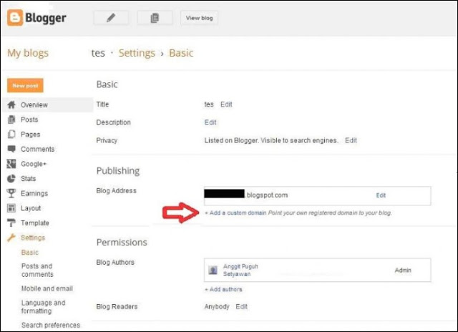Open Comments in the sidebar
Image resolution: width=458 pixels, height=332 pixels.
pyautogui.click(x=38, y=150)
